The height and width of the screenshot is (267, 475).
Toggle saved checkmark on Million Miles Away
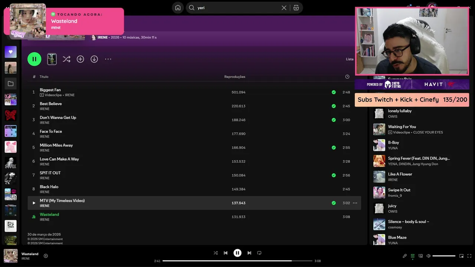tap(334, 148)
